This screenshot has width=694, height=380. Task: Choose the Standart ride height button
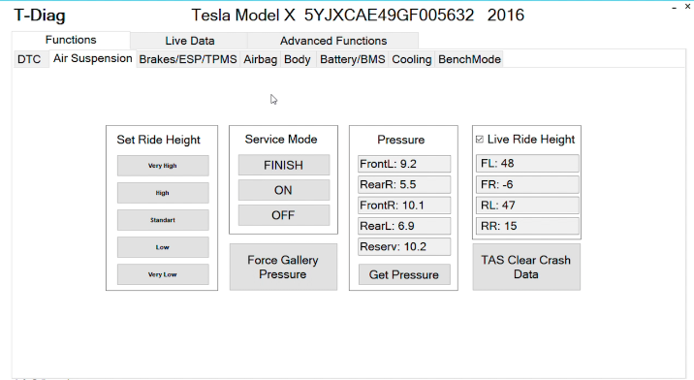point(163,220)
